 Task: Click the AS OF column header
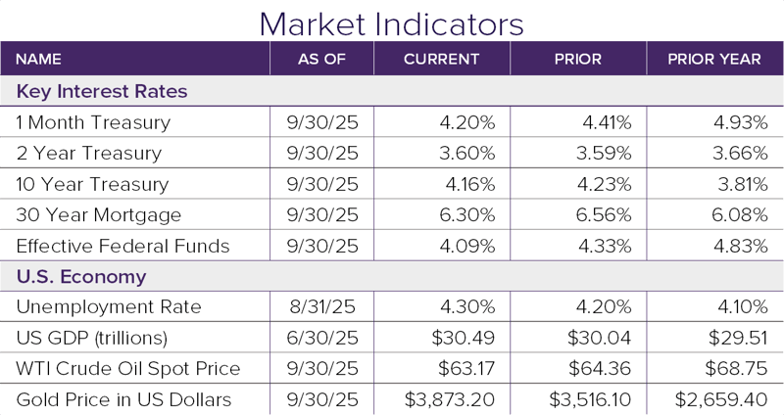tap(321, 59)
